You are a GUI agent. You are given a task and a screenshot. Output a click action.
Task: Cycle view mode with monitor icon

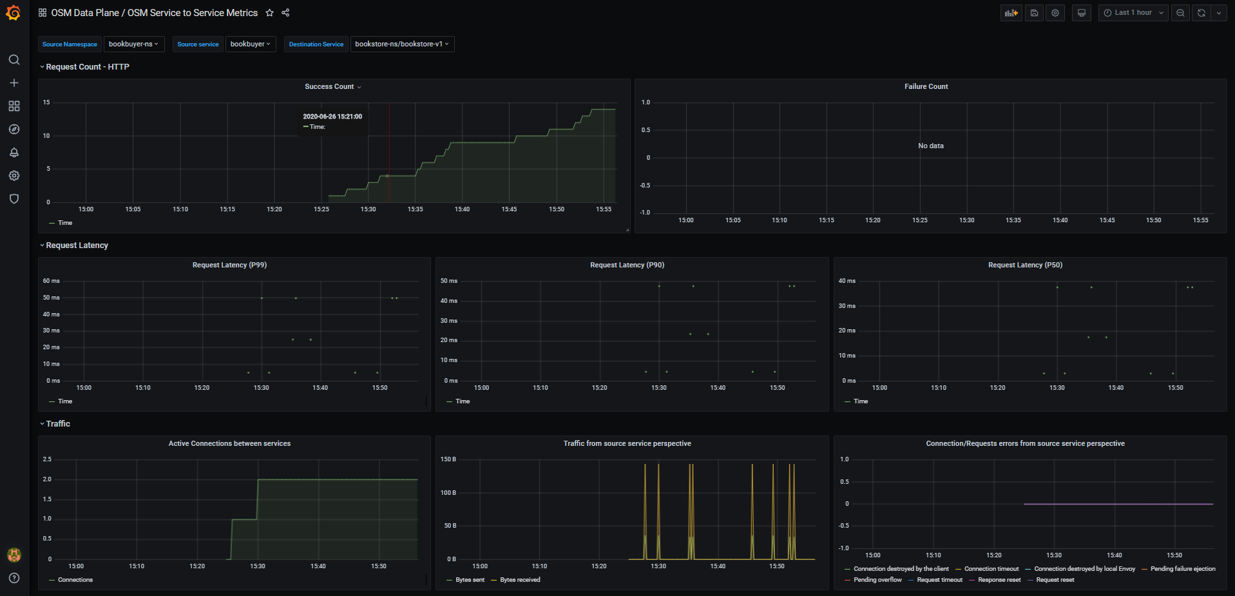tap(1082, 13)
